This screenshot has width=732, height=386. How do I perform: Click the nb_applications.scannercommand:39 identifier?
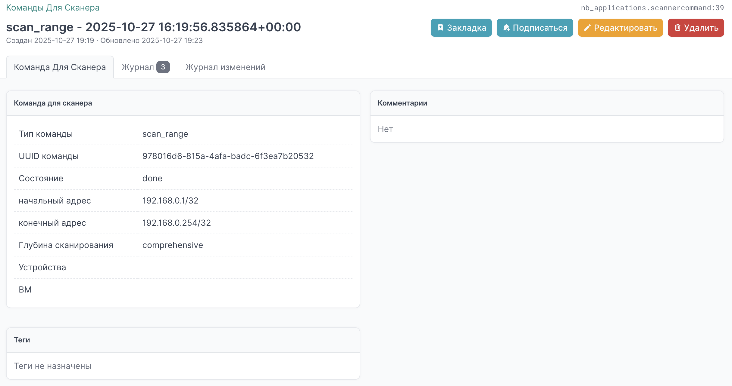[652, 8]
